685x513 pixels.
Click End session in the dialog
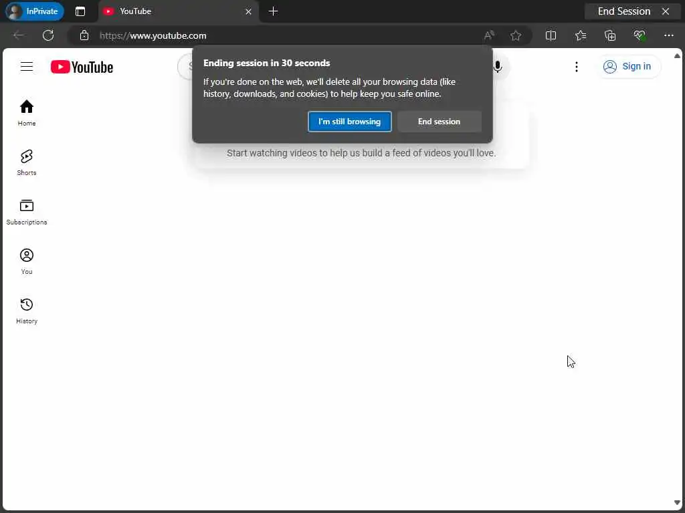coord(439,122)
